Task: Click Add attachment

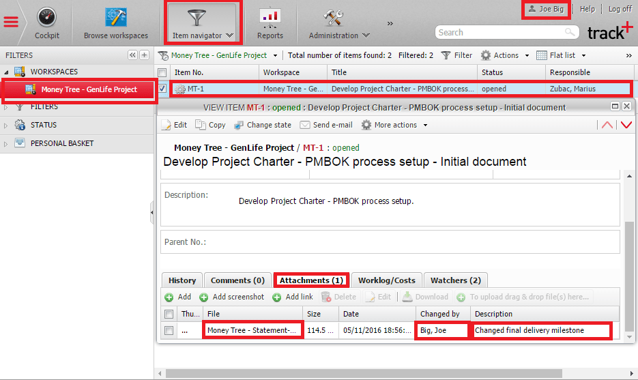Action: [x=178, y=297]
